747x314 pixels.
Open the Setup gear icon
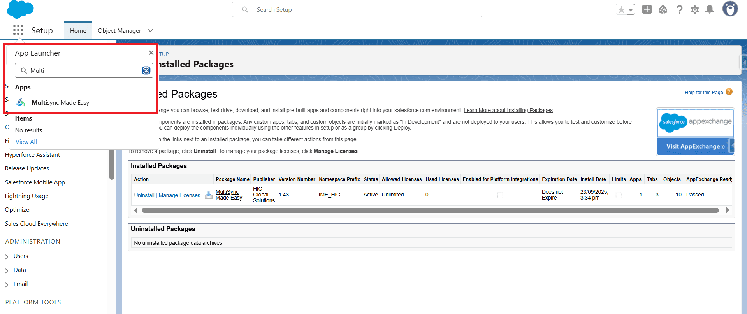click(x=694, y=10)
